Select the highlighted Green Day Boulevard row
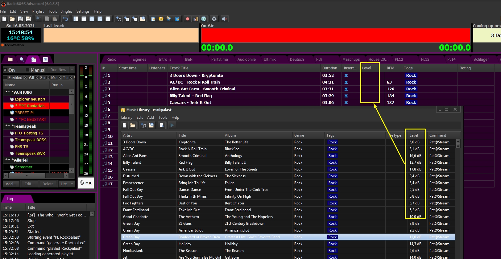The image size is (501, 259). 288,237
